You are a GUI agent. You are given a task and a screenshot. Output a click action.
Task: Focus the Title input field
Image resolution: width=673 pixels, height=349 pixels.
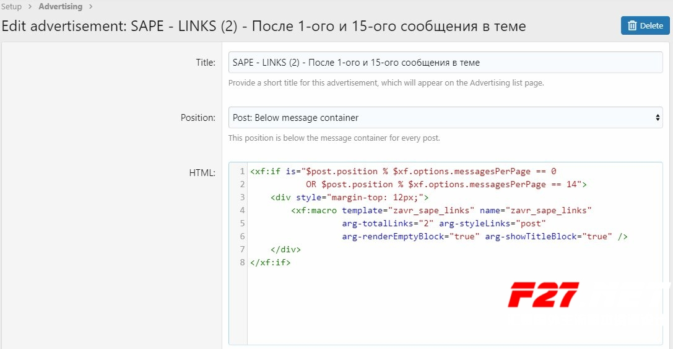coord(446,63)
